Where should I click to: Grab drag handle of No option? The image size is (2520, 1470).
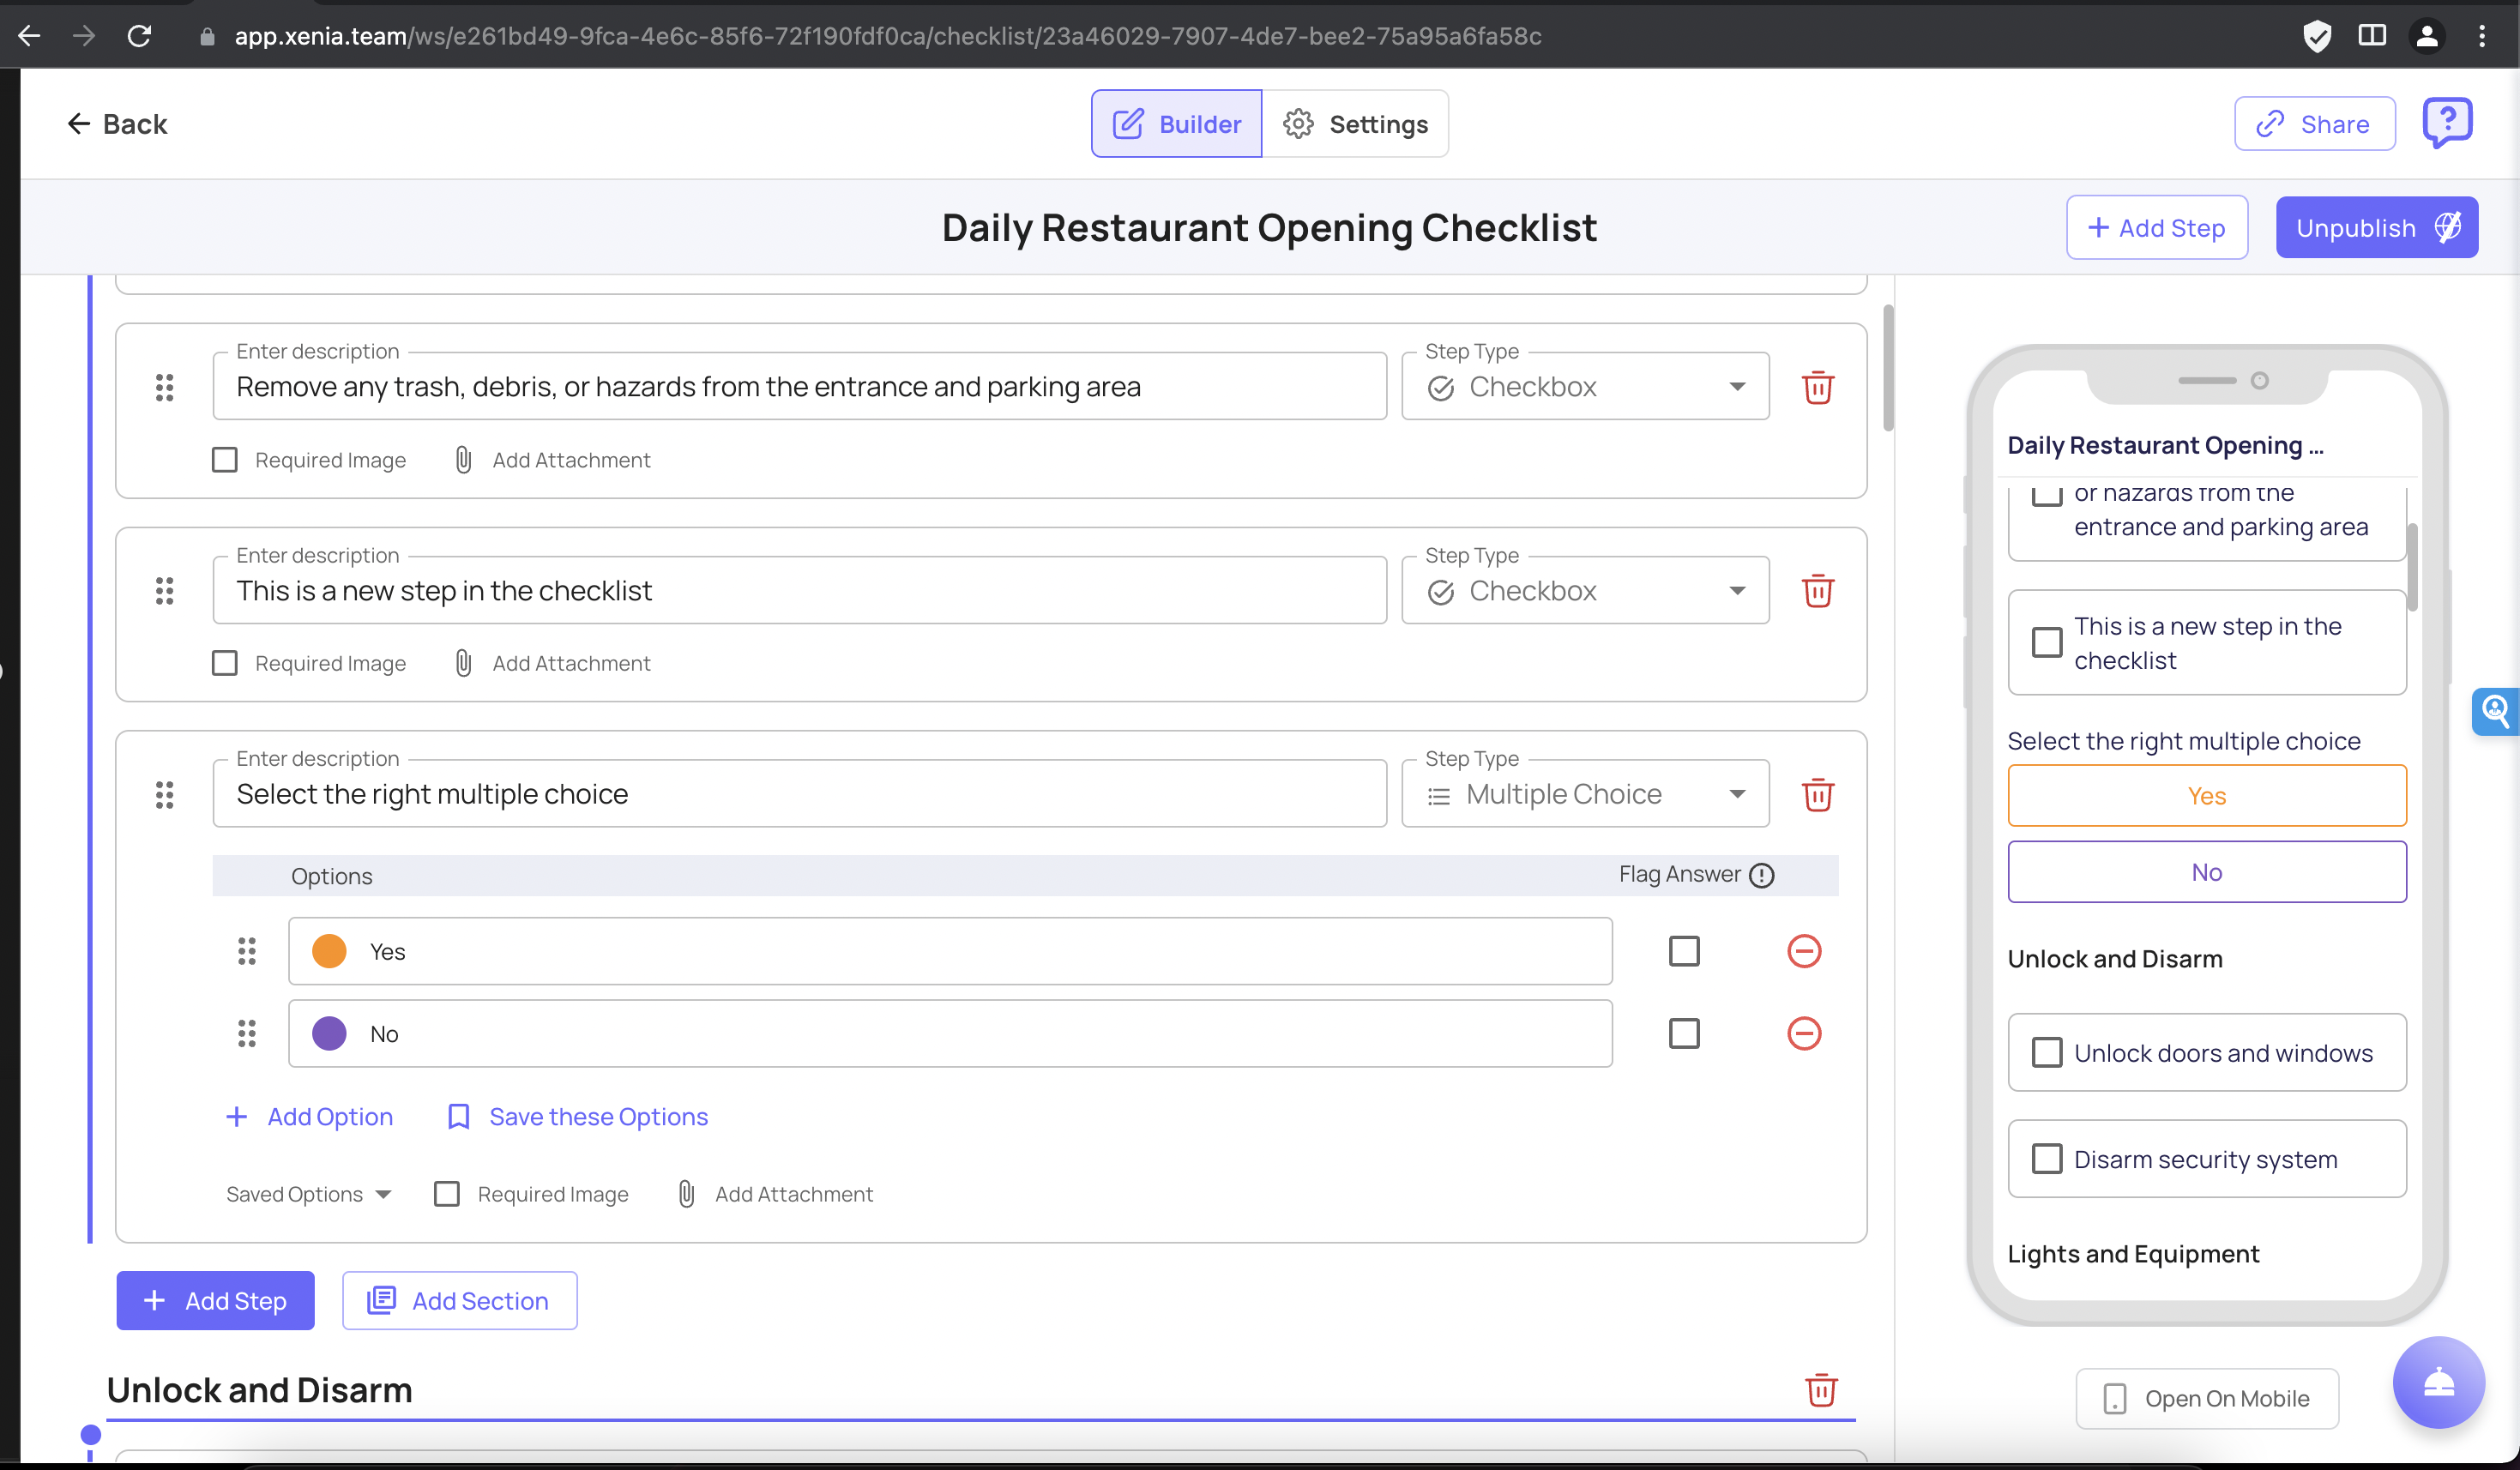(x=247, y=1033)
